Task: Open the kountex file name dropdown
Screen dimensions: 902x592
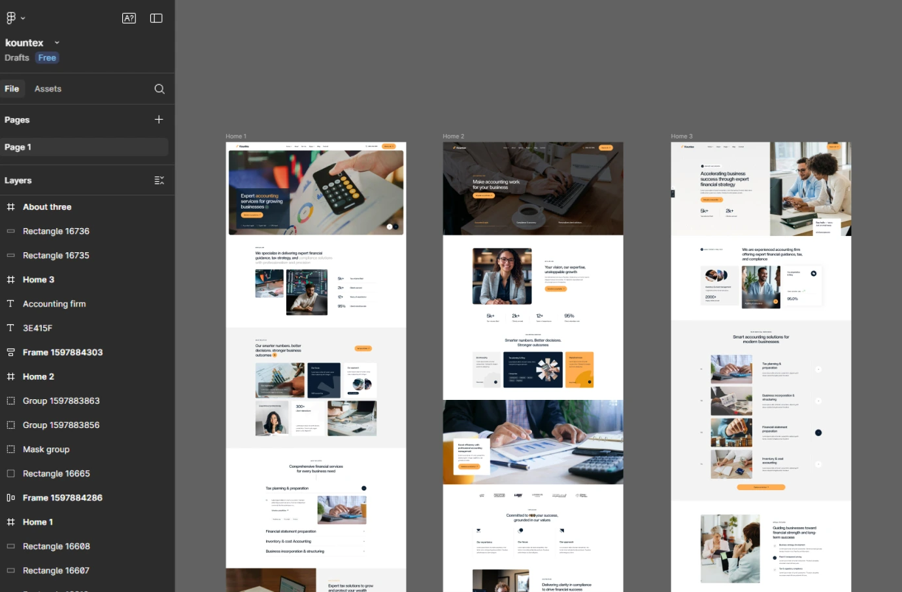Action: [x=56, y=42]
